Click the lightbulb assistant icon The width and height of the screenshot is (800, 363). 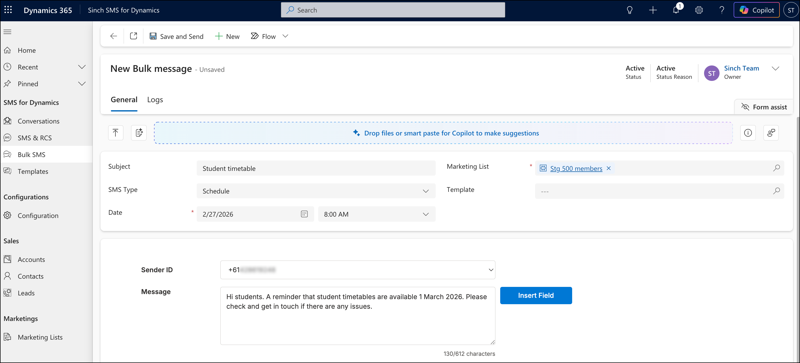(629, 10)
